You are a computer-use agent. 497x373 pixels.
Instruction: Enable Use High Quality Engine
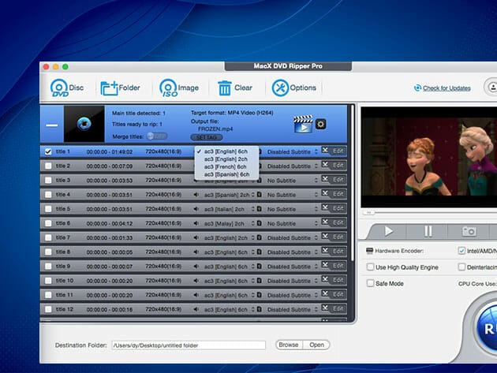pyautogui.click(x=369, y=267)
